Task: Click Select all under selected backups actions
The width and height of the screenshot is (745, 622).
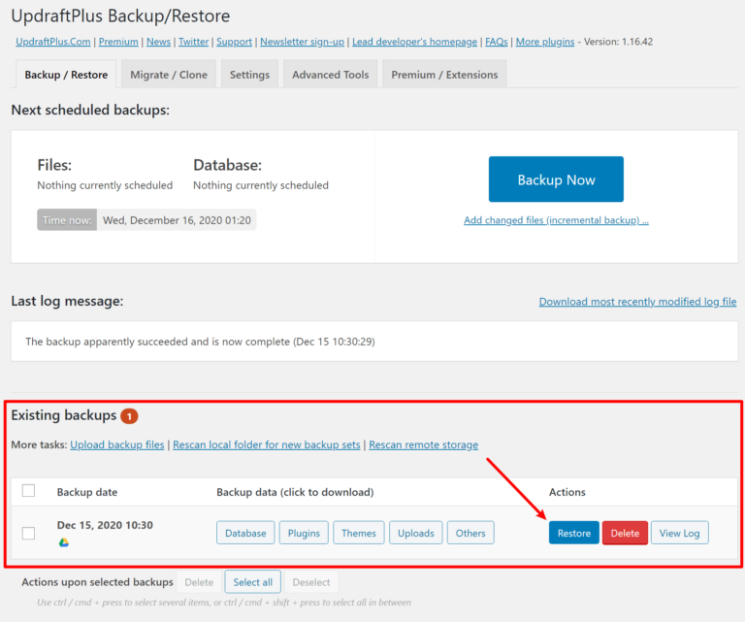Action: tap(253, 582)
